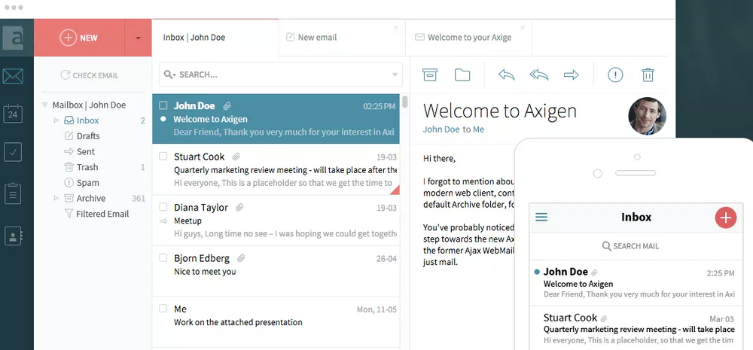Click the Move to folder icon
The image size is (753, 350).
pos(462,75)
